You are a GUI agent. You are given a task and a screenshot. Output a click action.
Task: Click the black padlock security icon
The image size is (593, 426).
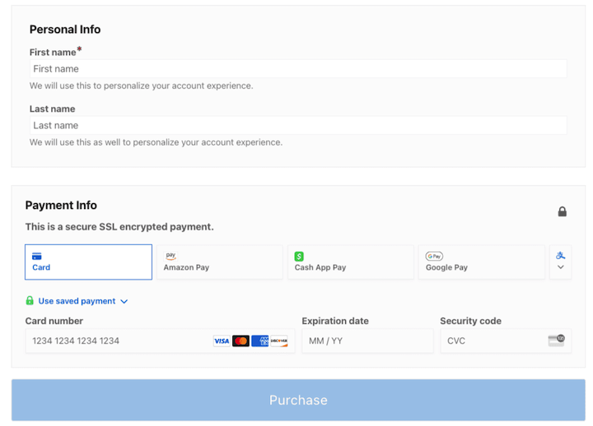562,211
